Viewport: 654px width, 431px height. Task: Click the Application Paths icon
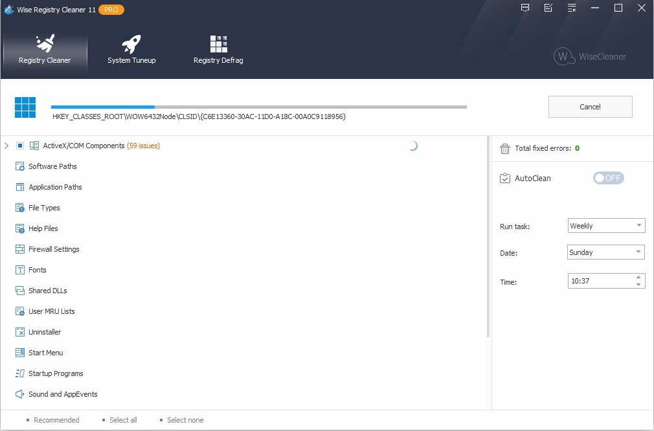[20, 187]
